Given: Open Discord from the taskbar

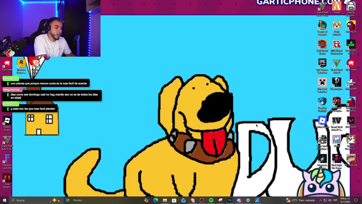Looking at the screenshot, I should click(x=239, y=200).
